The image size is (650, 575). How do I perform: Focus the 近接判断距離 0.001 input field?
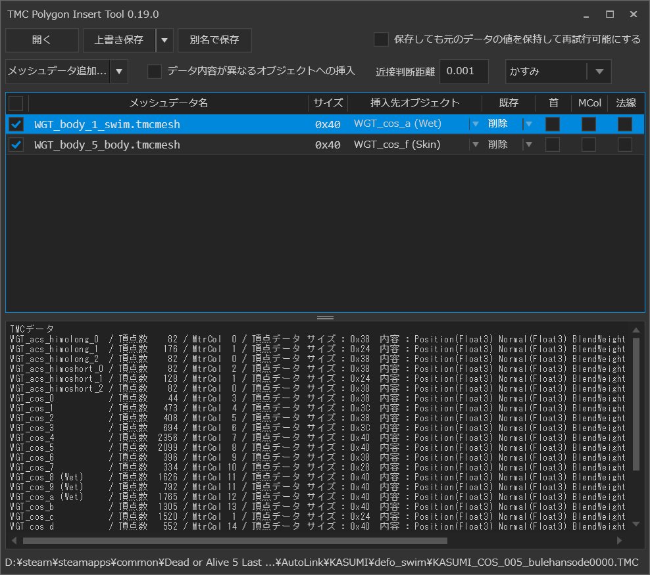464,71
